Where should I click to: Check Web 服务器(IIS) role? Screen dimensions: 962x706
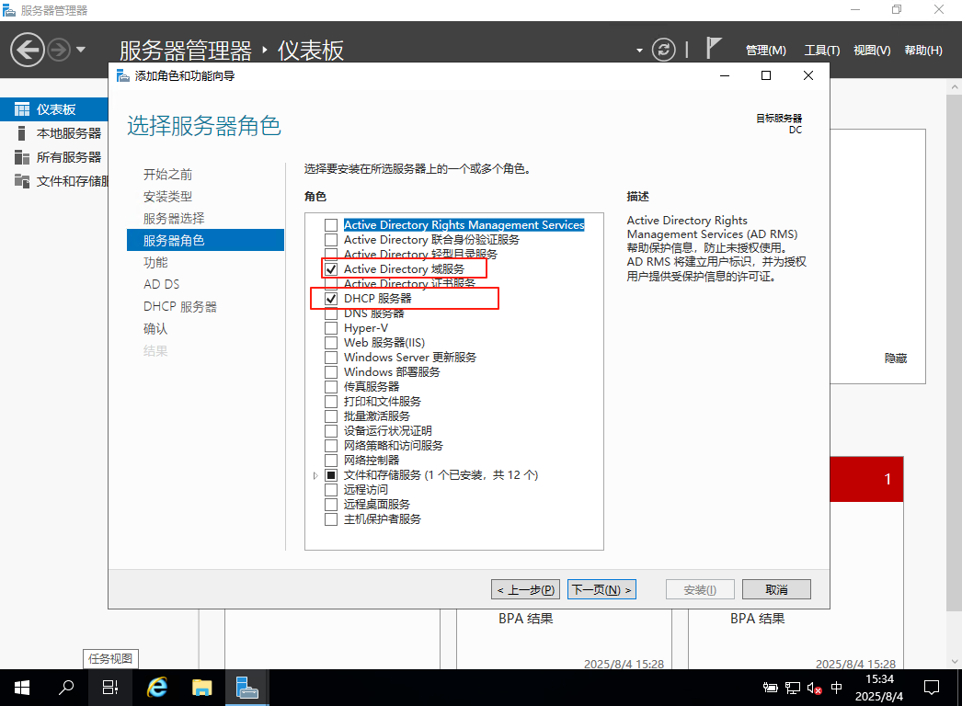[x=331, y=343]
